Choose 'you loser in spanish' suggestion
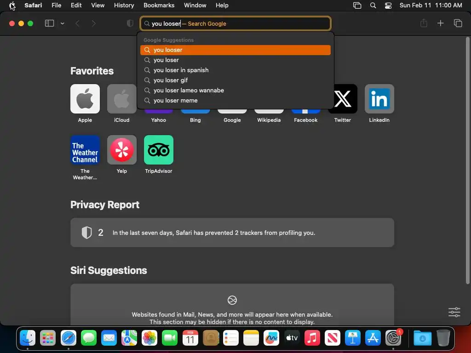471x353 pixels. [235, 70]
